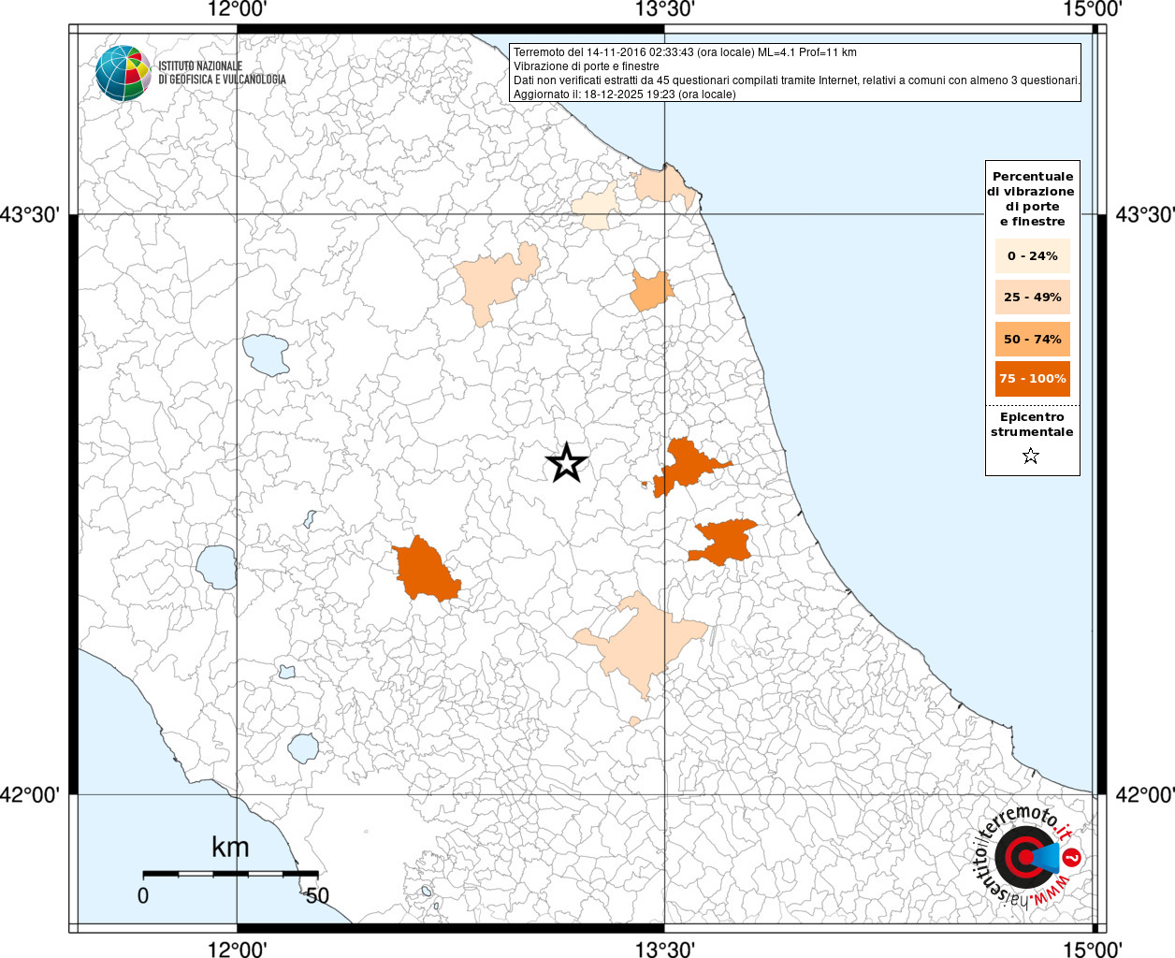Image resolution: width=1175 pixels, height=958 pixels.
Task: Click the right 43°30' latitude label
Action: [1145, 215]
